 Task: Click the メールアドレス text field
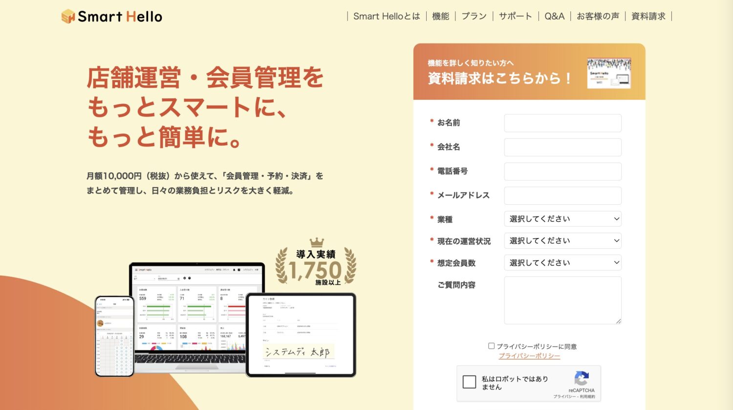pyautogui.click(x=562, y=195)
